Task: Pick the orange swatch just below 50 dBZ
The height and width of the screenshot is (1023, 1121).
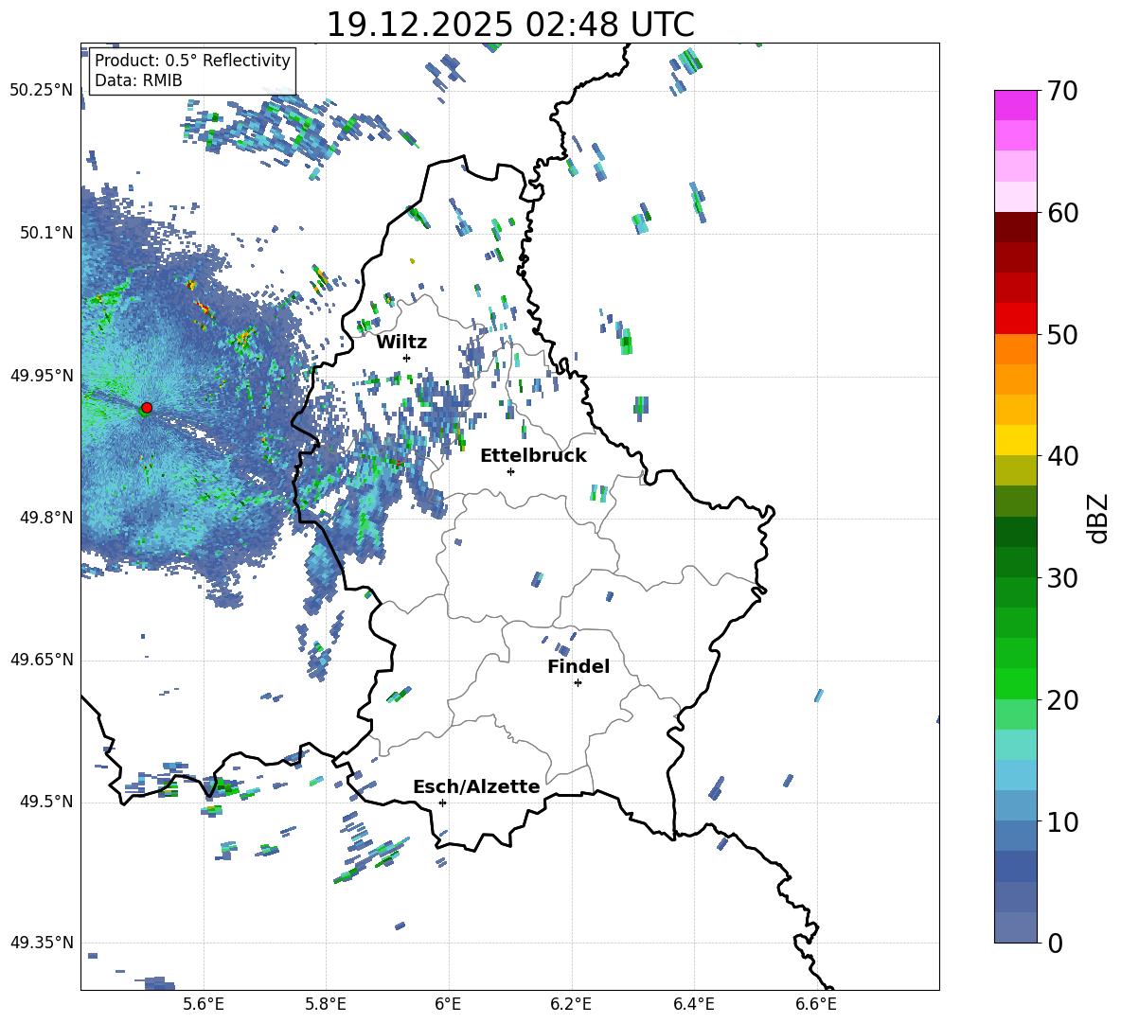Action: click(x=1015, y=348)
